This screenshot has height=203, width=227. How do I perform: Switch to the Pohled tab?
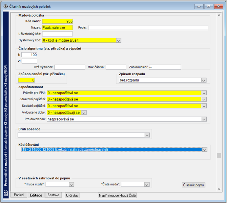tap(19, 195)
